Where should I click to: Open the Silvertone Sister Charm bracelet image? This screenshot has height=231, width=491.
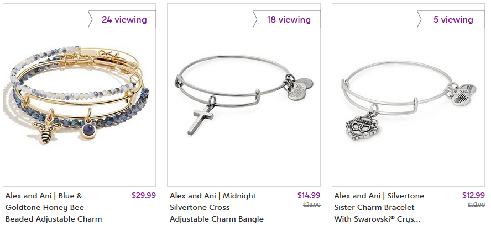[408, 95]
